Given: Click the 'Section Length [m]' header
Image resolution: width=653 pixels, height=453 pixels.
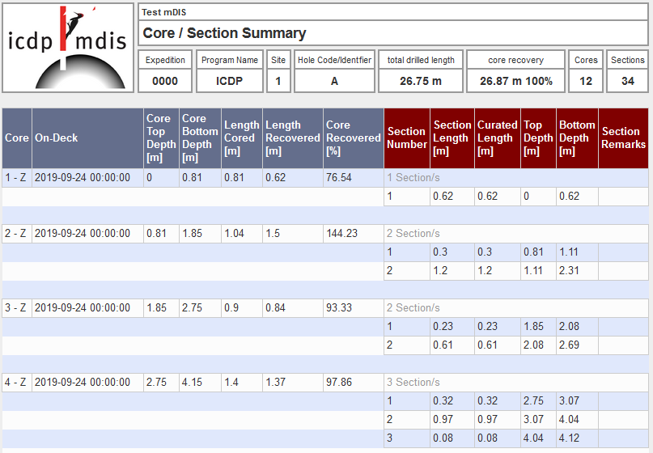Looking at the screenshot, I should [452, 138].
